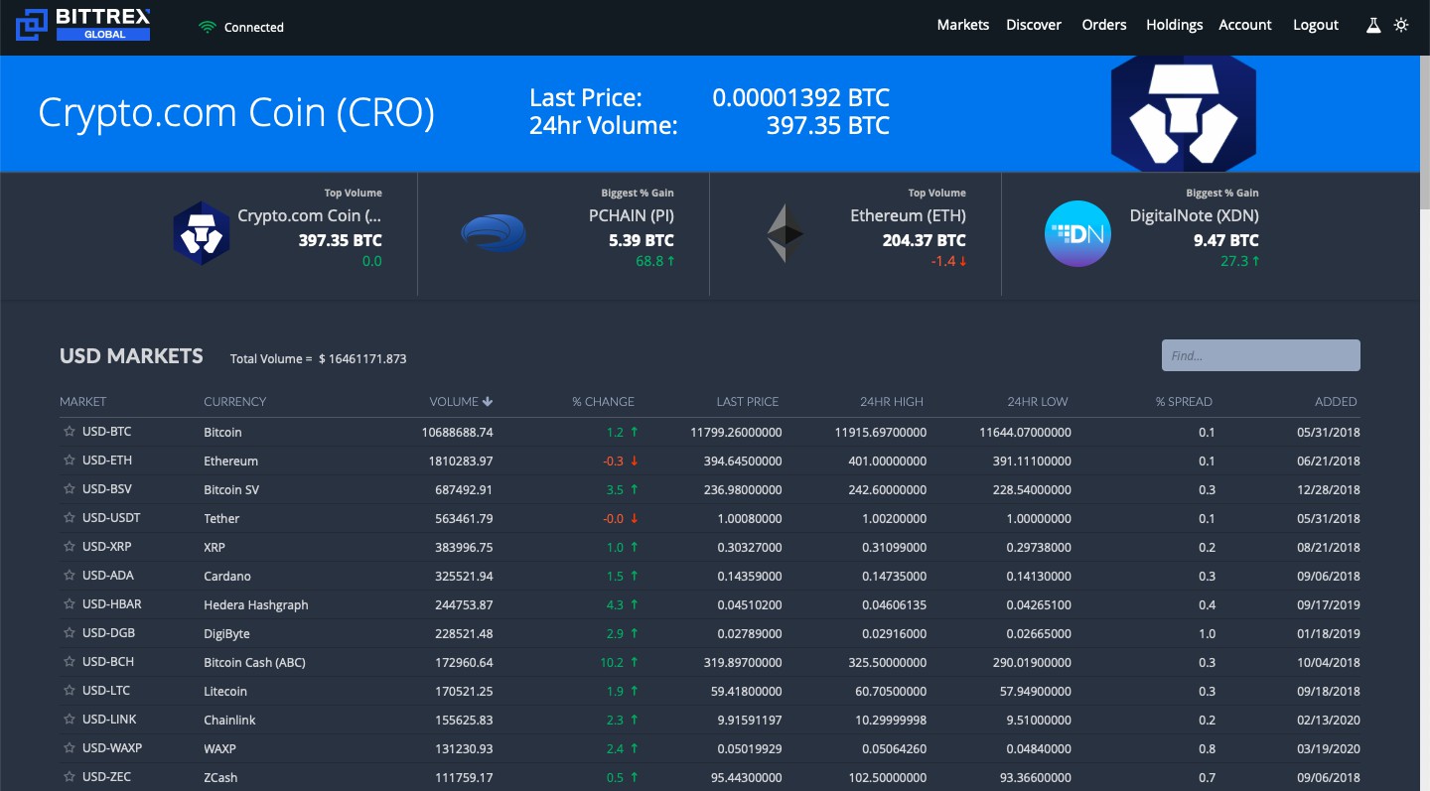This screenshot has width=1430, height=791.
Task: Favorite the USD-BCH market star
Action: (70, 662)
